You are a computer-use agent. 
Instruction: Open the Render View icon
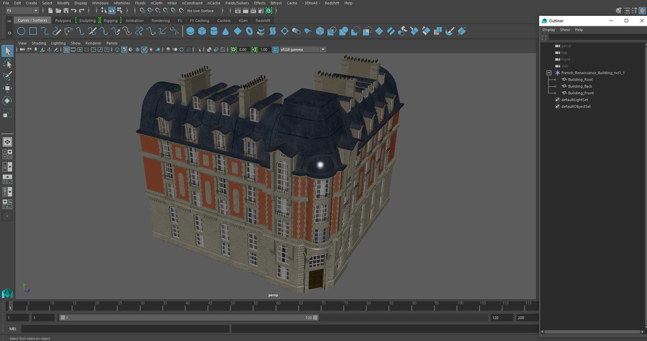point(238,11)
